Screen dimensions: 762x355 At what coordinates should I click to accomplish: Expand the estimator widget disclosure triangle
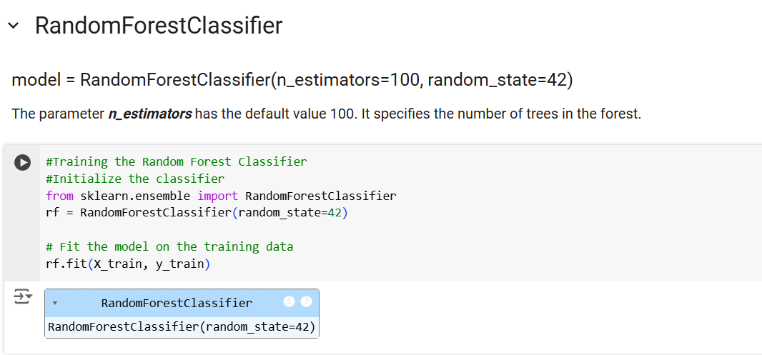point(55,304)
